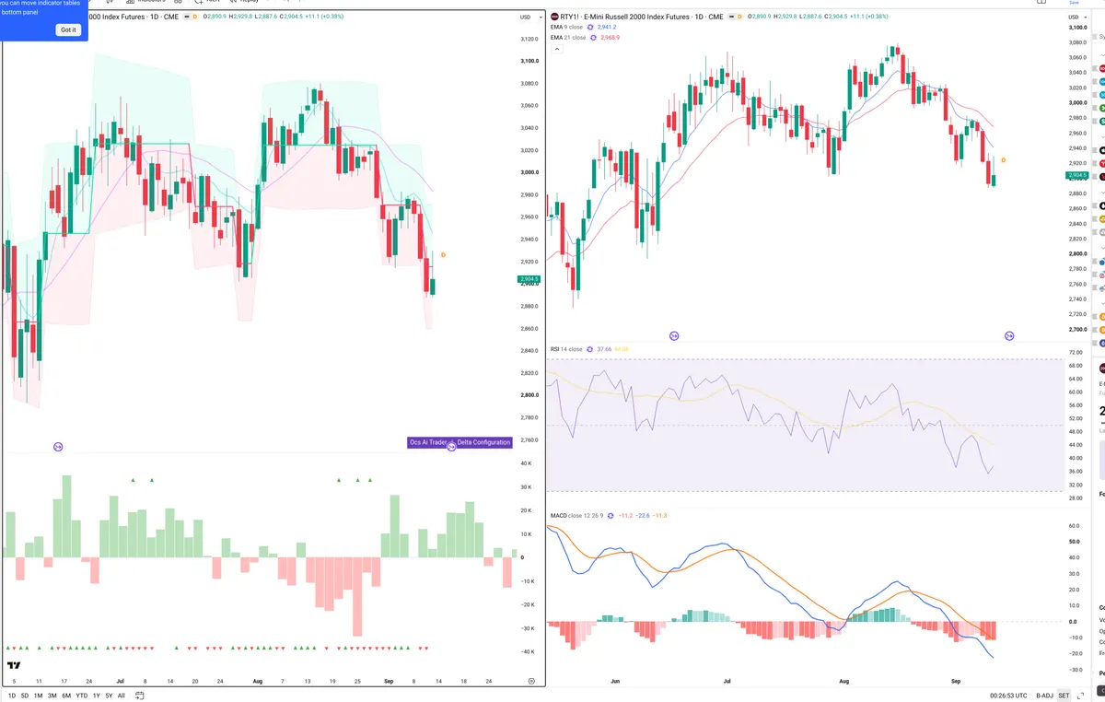Image resolution: width=1105 pixels, height=702 pixels.
Task: Click the round RTY1! symbol logo
Action: pyautogui.click(x=554, y=17)
